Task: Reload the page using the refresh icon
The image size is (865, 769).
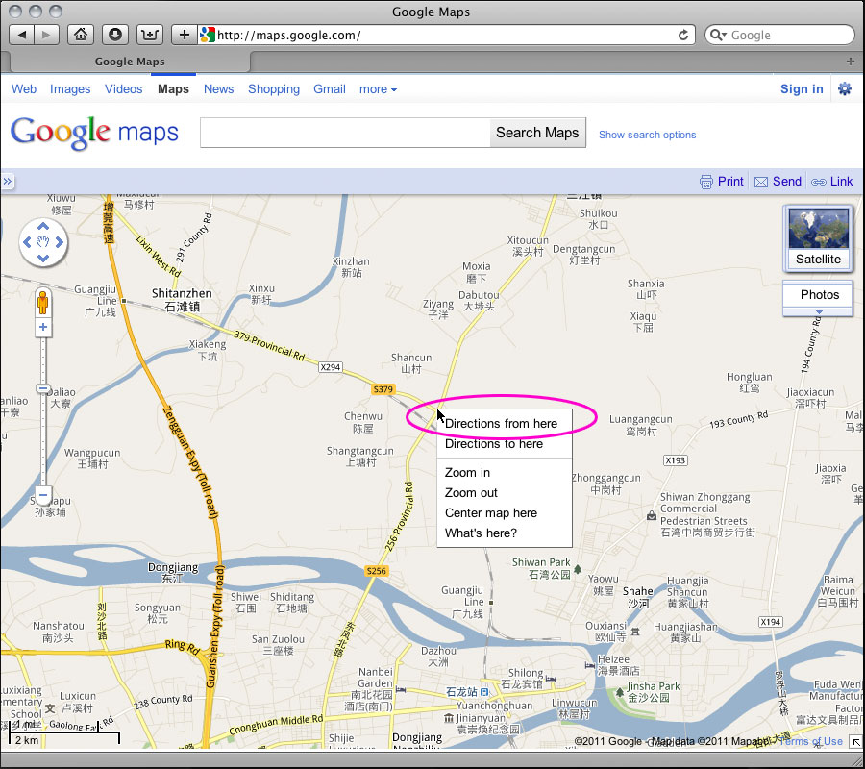Action: click(683, 35)
